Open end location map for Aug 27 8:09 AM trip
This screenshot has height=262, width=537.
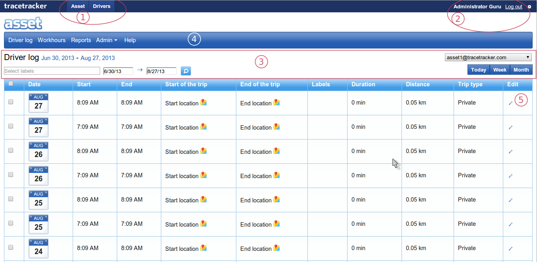[x=276, y=102]
